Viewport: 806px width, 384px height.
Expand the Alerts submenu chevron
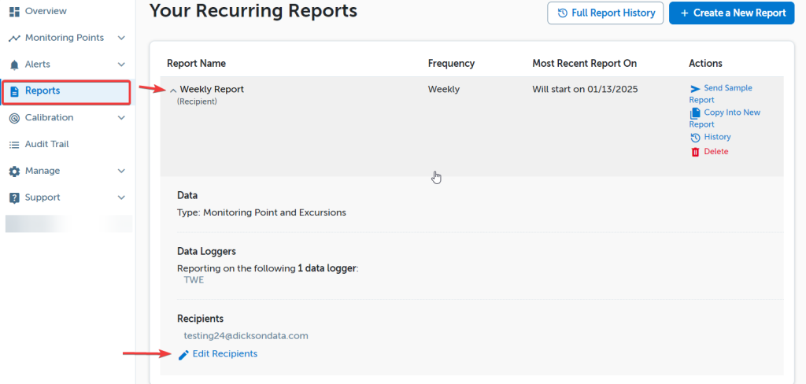pyautogui.click(x=121, y=65)
